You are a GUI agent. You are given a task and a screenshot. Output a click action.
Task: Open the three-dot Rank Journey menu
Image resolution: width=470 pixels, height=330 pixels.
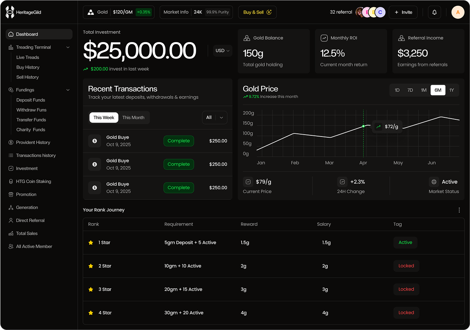(459, 210)
